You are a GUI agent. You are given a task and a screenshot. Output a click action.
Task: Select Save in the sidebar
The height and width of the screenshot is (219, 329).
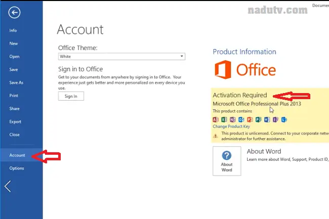pos(14,70)
